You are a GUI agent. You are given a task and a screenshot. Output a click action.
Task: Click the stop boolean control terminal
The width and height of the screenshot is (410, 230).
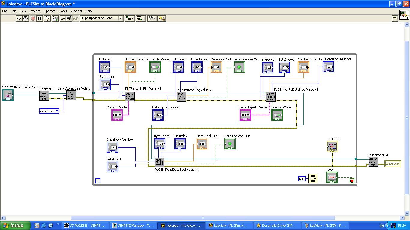[x=332, y=177]
